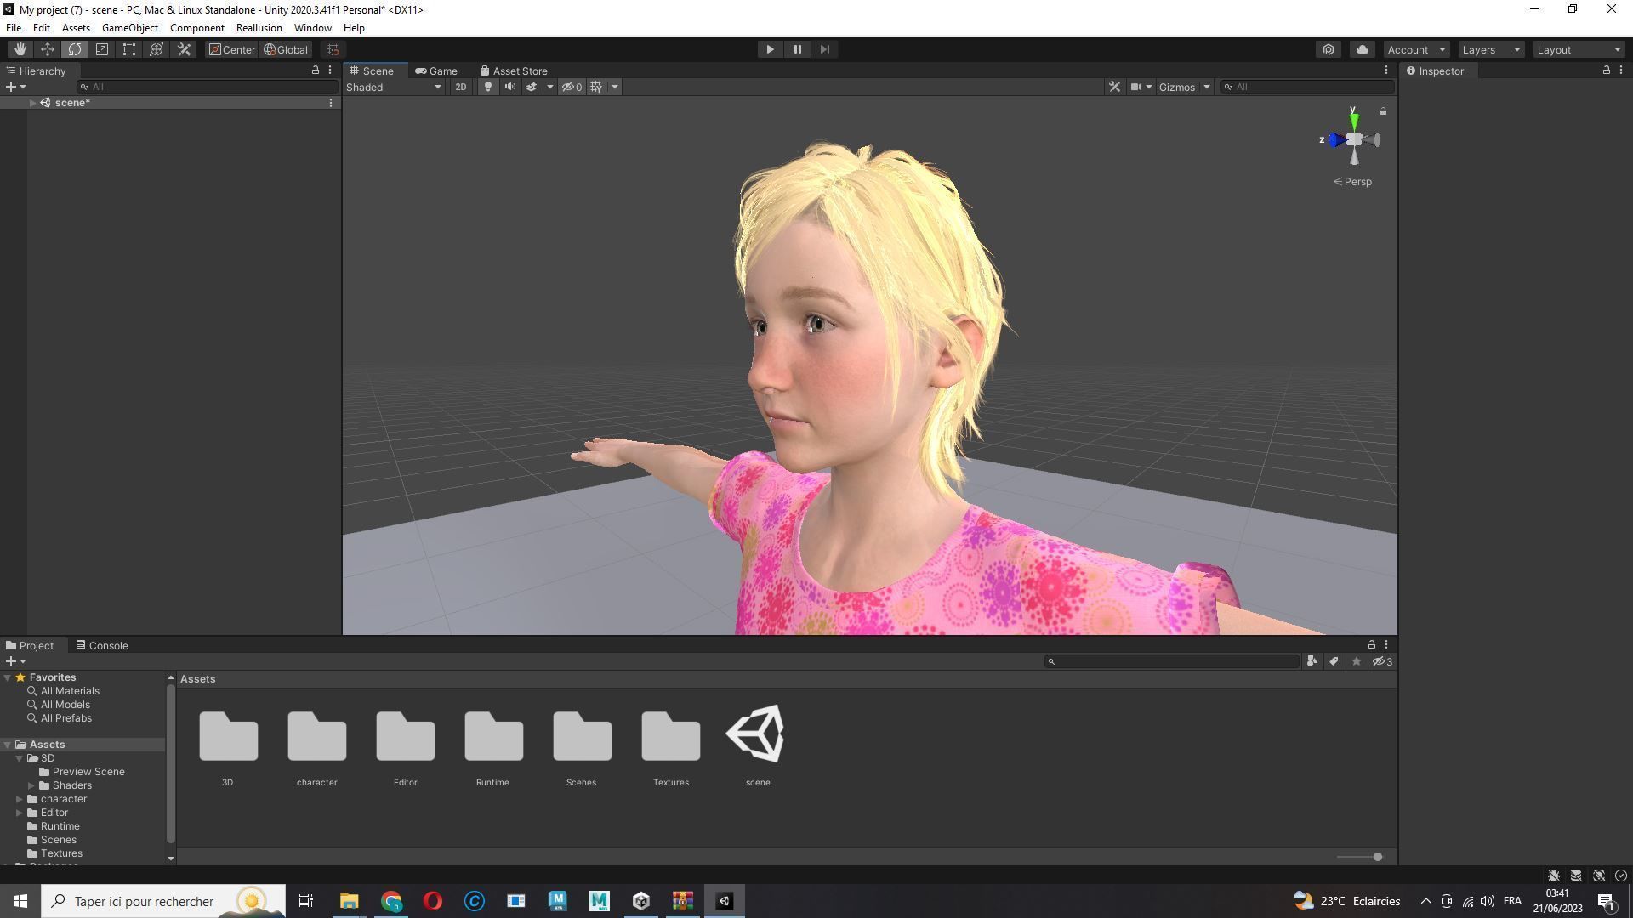Click the Hierarchy search field
The height and width of the screenshot is (918, 1633).
coord(207,87)
